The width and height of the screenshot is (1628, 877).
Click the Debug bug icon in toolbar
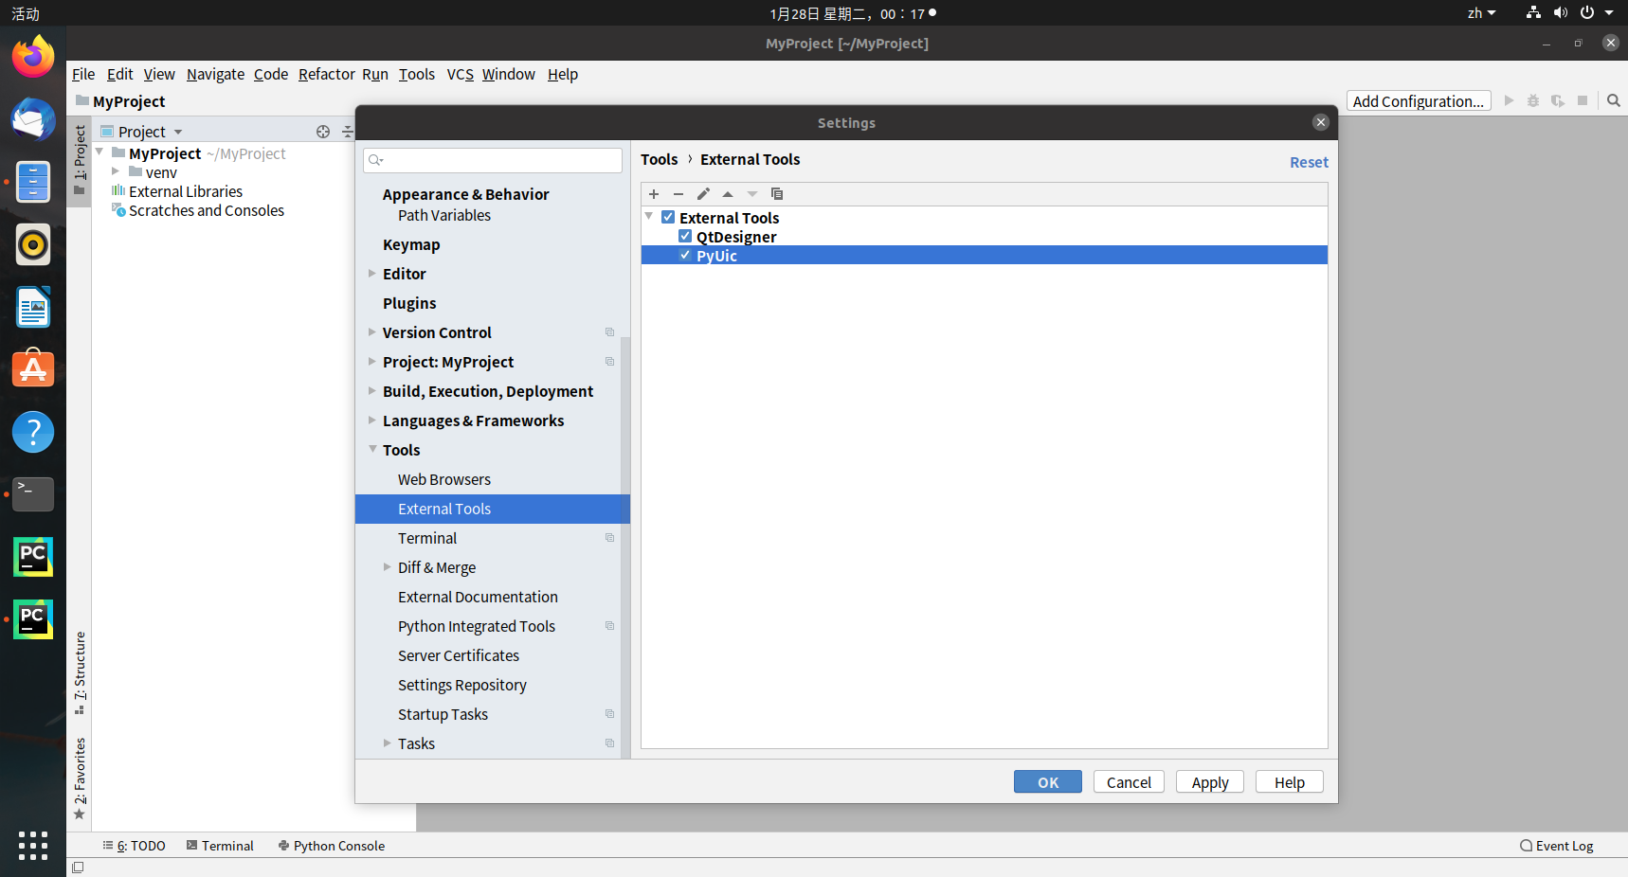[1533, 100]
